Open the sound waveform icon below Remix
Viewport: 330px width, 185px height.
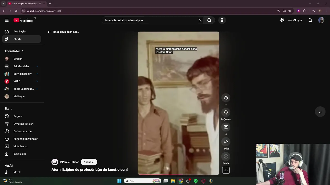(226, 170)
